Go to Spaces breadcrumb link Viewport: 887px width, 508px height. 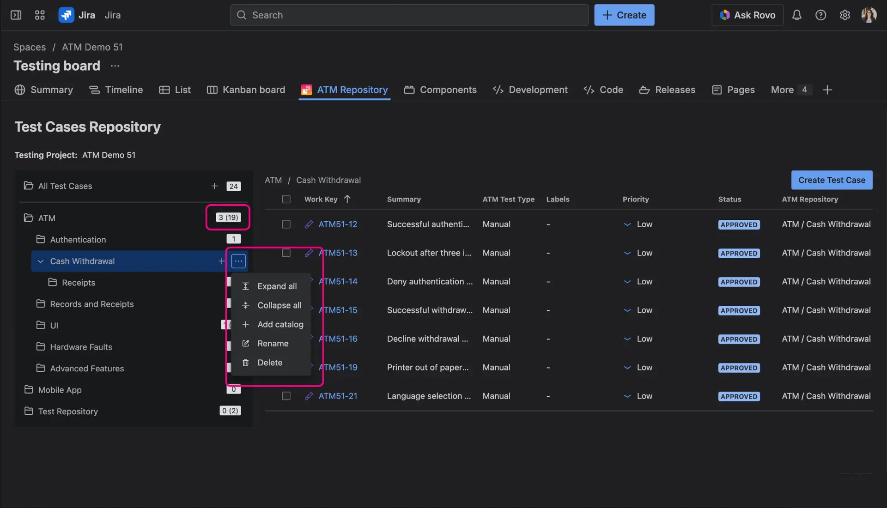(30, 47)
